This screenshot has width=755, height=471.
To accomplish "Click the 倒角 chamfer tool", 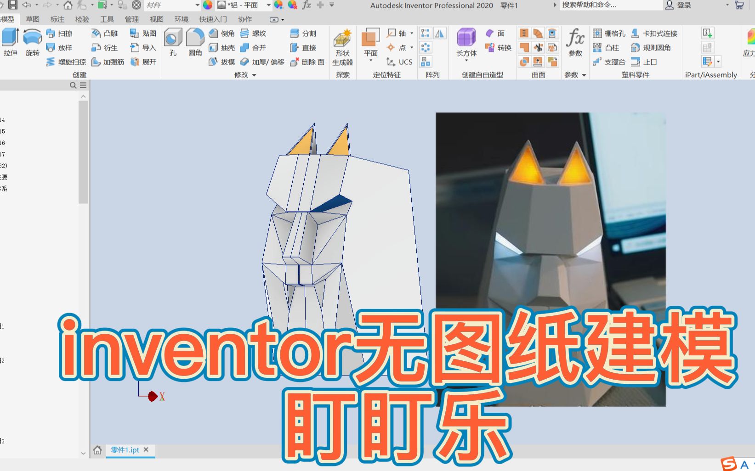I will pyautogui.click(x=222, y=34).
